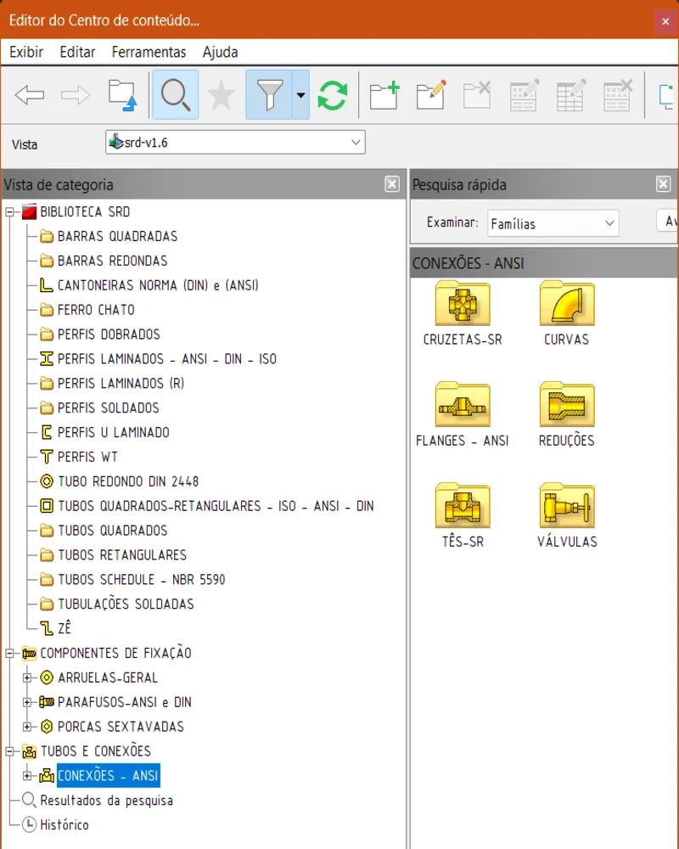Toggle the funnel filter button

[x=269, y=95]
